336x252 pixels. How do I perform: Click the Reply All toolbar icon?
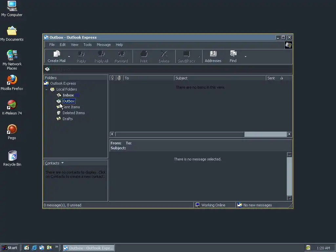click(x=101, y=54)
